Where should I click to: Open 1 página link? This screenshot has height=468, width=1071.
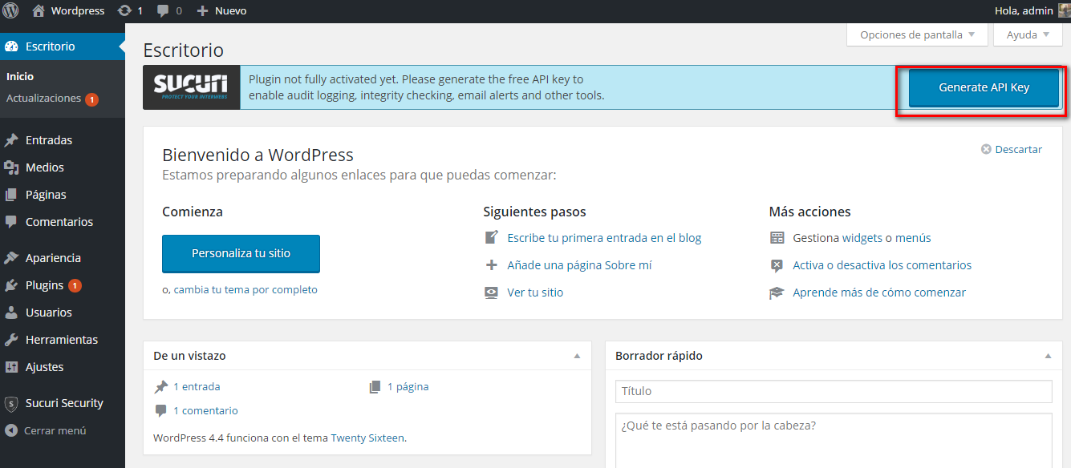click(408, 386)
